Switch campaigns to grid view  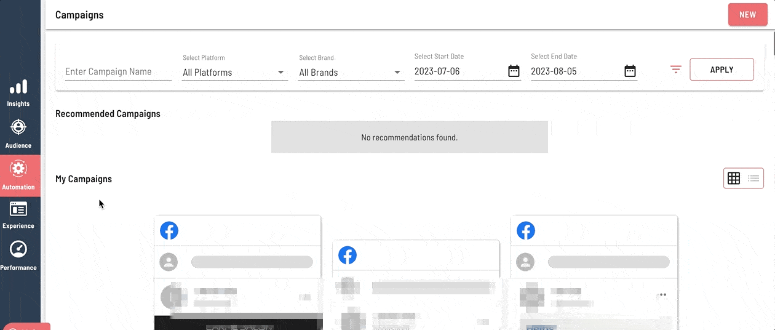734,179
